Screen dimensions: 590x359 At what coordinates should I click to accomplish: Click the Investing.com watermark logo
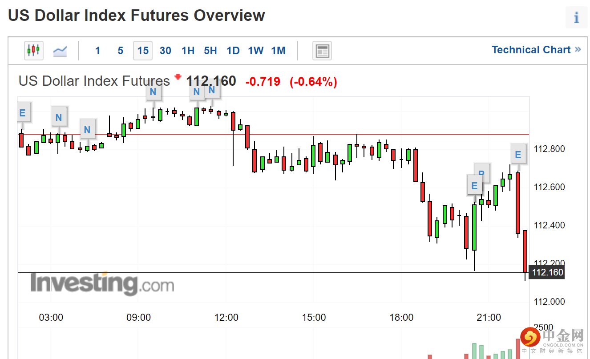click(x=102, y=284)
